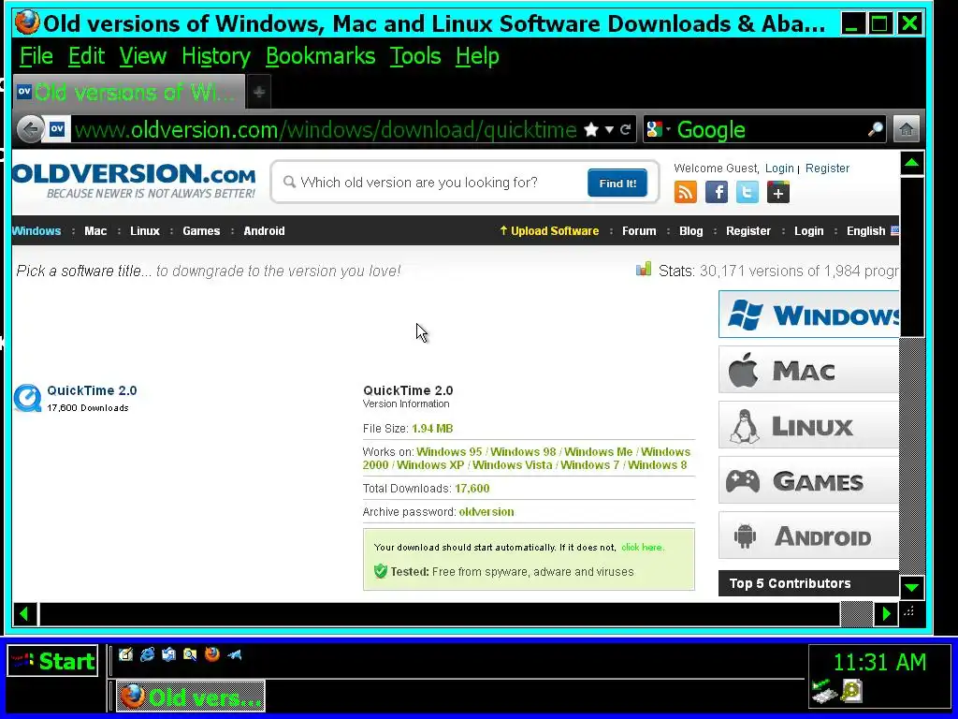
Task: Open the English language selector
Action: pyautogui.click(x=872, y=231)
